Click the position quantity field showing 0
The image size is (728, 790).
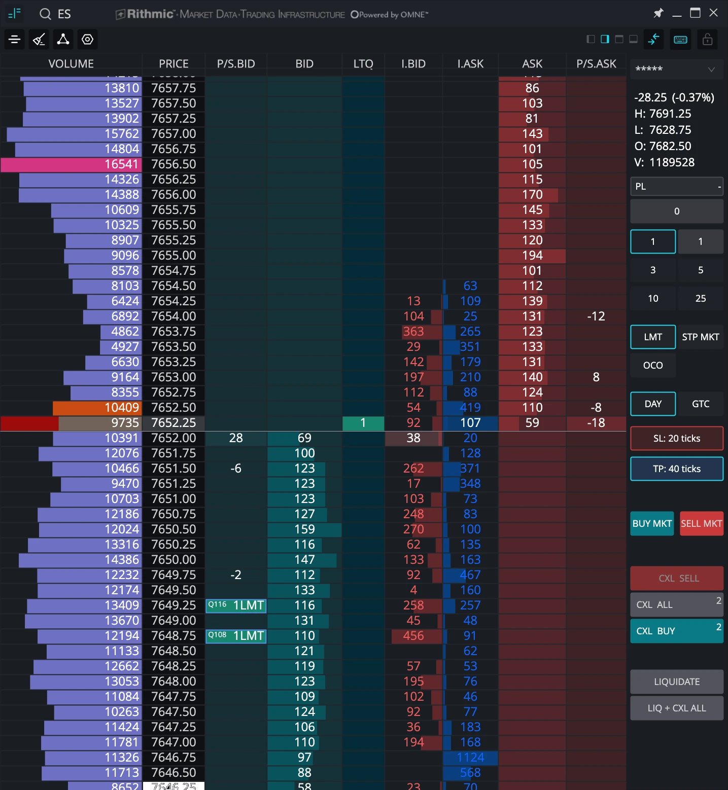pyautogui.click(x=677, y=211)
